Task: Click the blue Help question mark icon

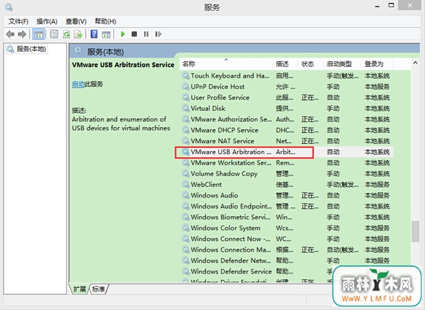Action: click(x=94, y=34)
